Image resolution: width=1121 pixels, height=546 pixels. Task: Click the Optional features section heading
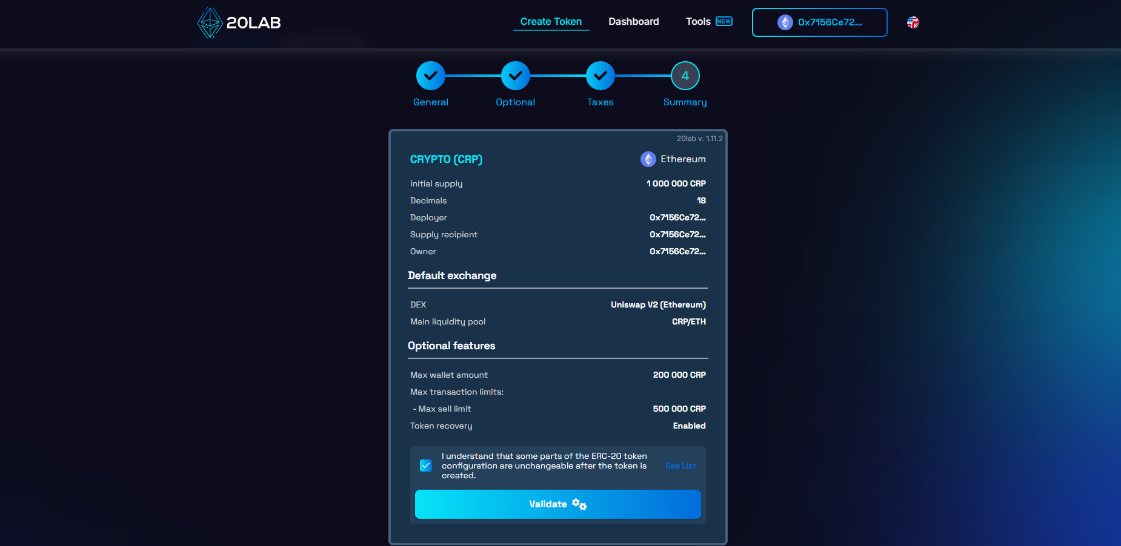(x=451, y=346)
